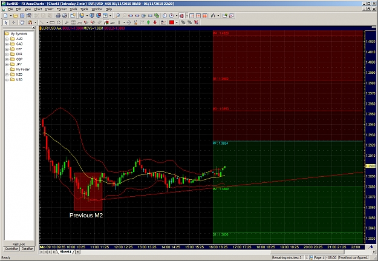Select the Fibonacci arc tool
The width and height of the screenshot is (378, 261).
pos(80,22)
